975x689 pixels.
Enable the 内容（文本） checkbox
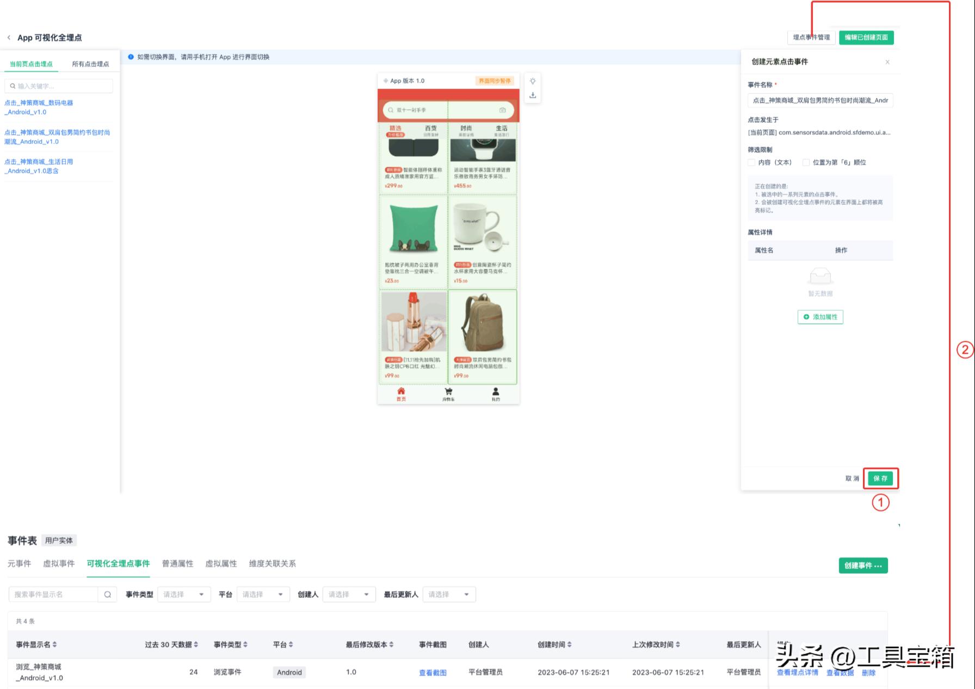tap(751, 162)
